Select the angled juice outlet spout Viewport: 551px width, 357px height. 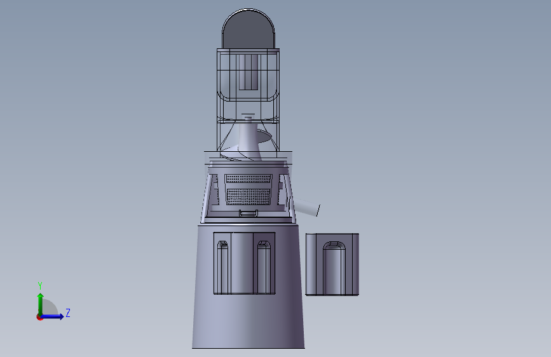tap(306, 206)
